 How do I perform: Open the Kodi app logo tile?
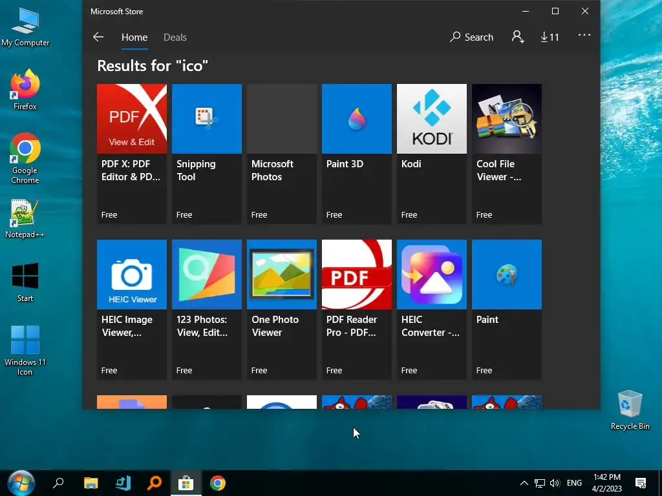pyautogui.click(x=432, y=119)
